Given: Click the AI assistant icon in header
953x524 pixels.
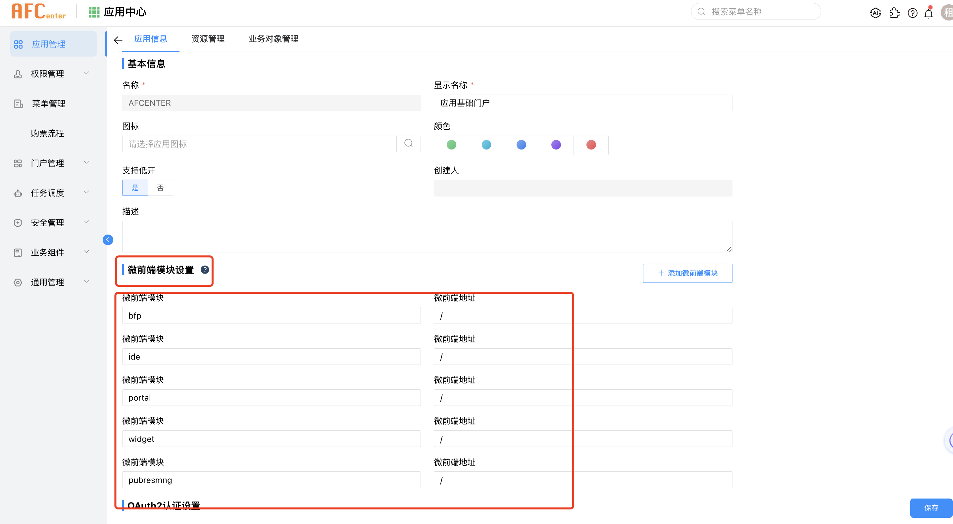Looking at the screenshot, I should [875, 13].
